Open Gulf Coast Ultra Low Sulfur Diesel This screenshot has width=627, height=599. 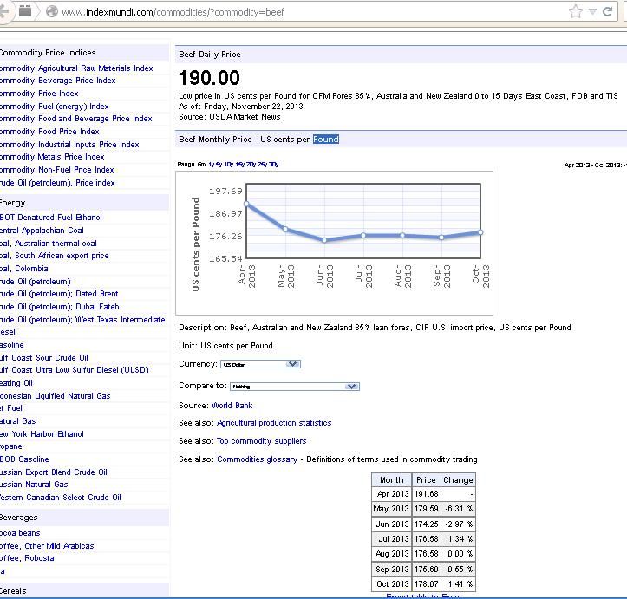tap(75, 370)
